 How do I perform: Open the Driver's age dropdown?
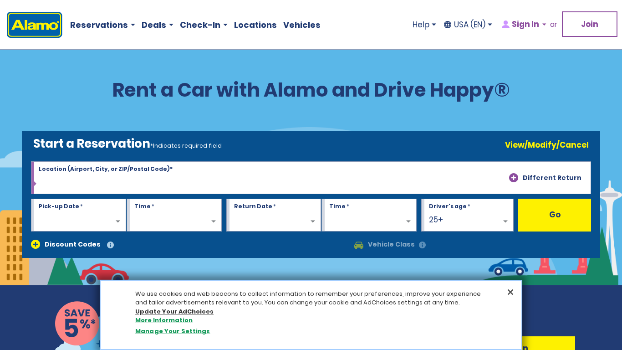click(467, 215)
